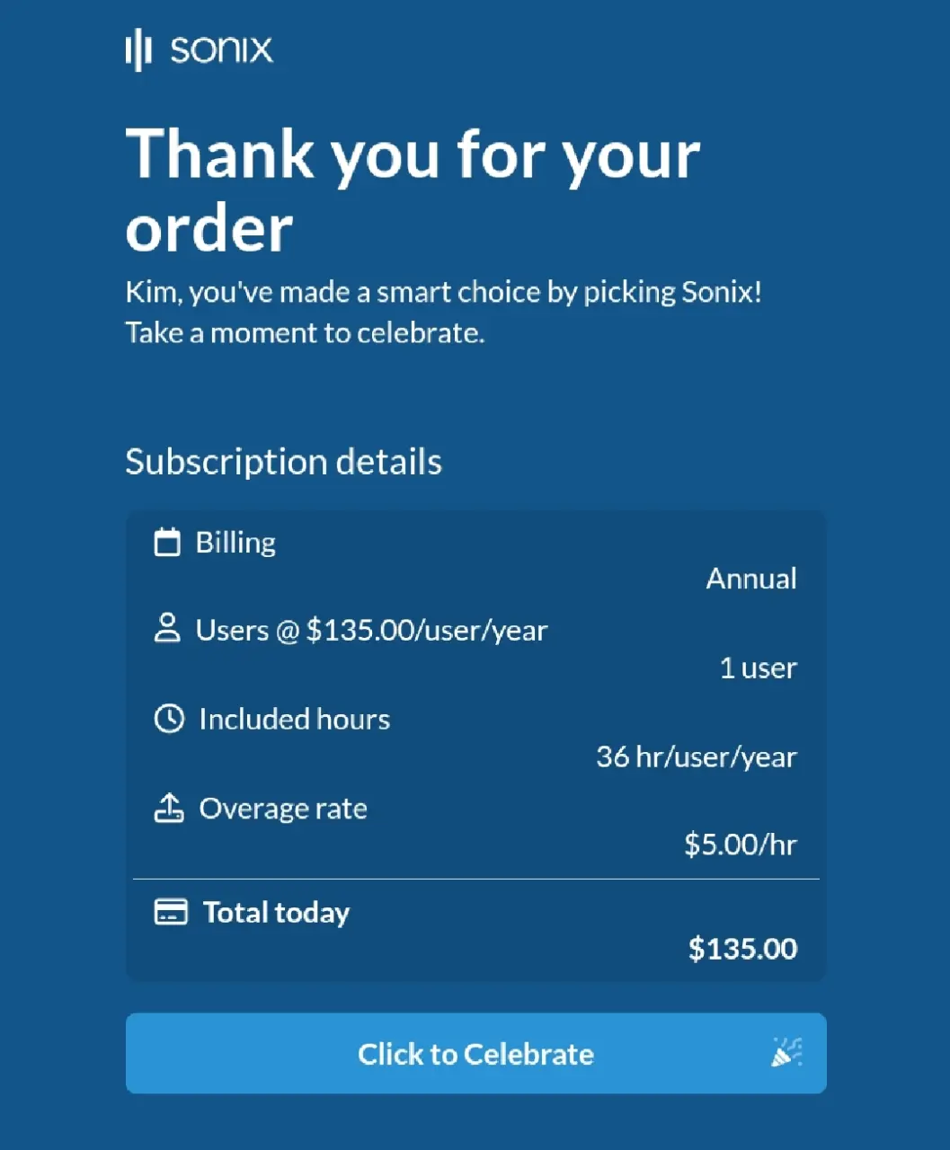Click the Users @ $135.00/user/year label
Screen dimensions: 950x1150
371,630
